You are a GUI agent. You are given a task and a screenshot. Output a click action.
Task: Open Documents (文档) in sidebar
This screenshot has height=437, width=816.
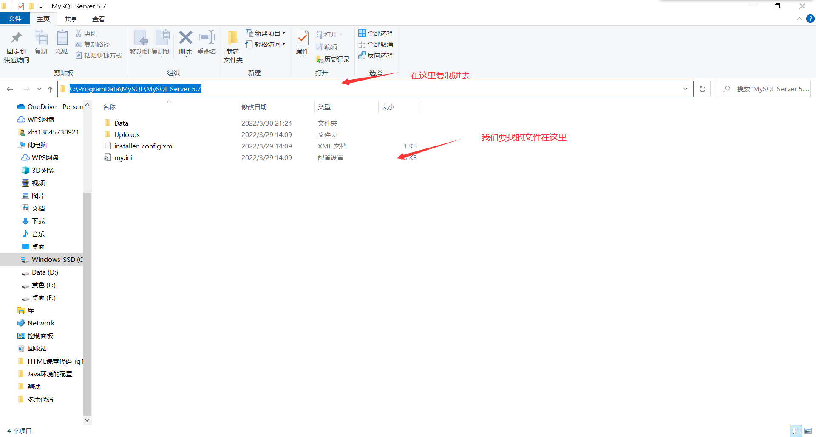tap(34, 208)
